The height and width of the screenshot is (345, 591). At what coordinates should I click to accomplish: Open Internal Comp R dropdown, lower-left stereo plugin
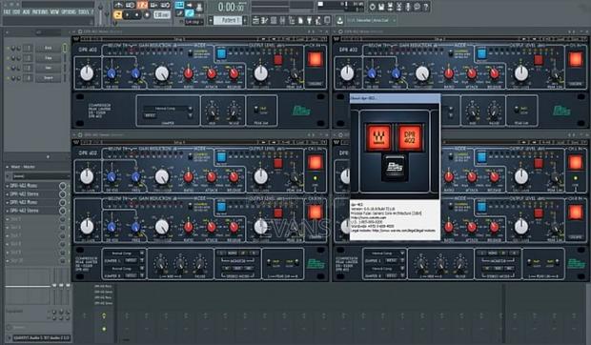pyautogui.click(x=124, y=269)
